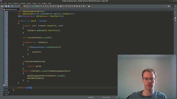Click the highlighted null keyword on line 103
Image resolution: width=177 pixels, height=99 pixels.
tap(29, 88)
